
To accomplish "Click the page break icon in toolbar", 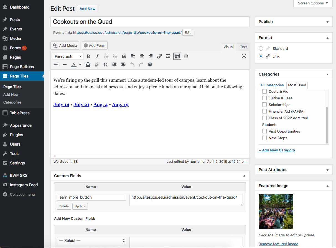I will [x=186, y=56].
